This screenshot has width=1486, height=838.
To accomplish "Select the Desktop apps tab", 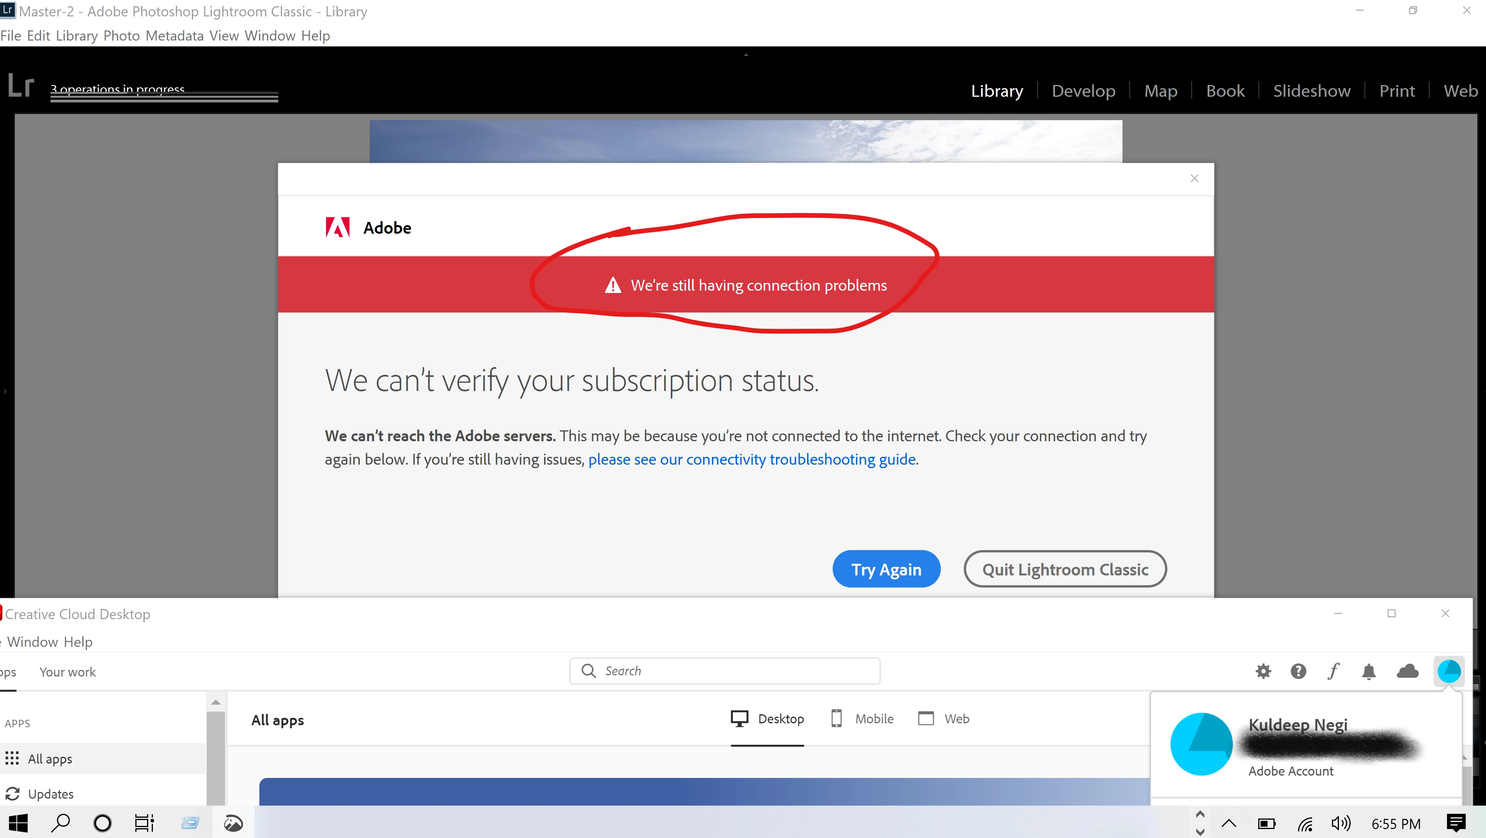I will click(x=767, y=719).
